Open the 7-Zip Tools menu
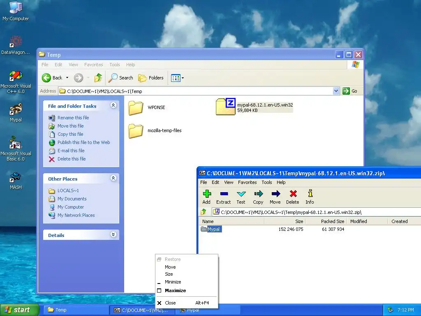421x316 pixels. tap(267, 182)
